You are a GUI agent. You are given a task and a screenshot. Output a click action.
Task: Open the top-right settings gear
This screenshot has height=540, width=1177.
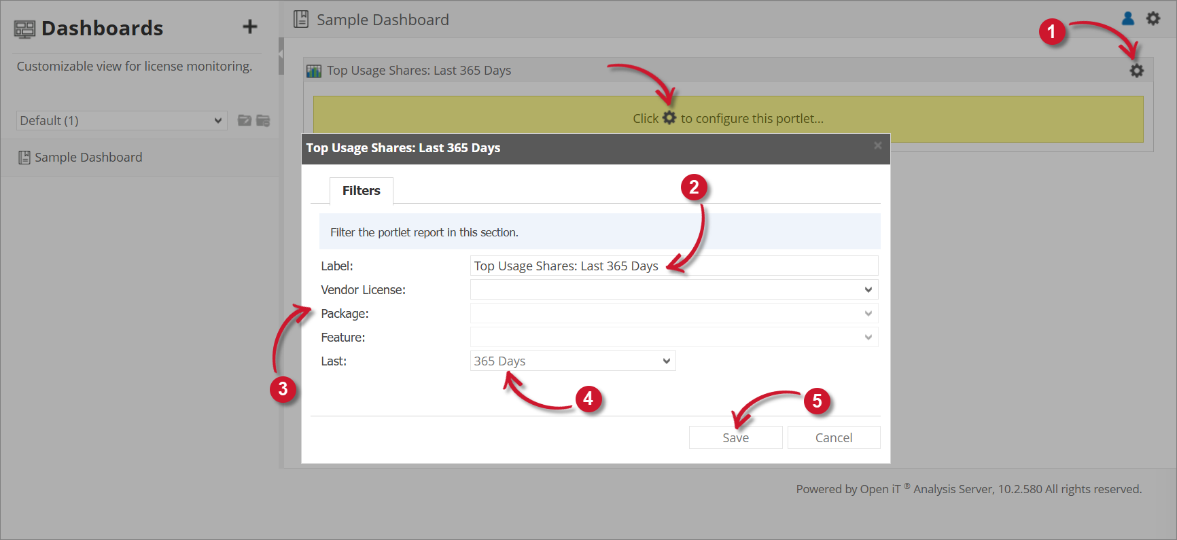coord(1153,18)
